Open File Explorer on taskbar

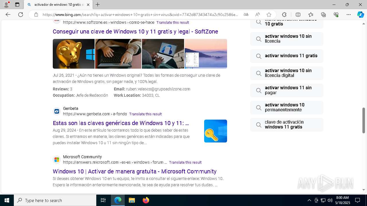(132, 200)
